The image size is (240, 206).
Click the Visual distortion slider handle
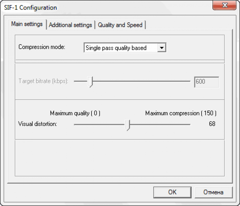pos(127,125)
